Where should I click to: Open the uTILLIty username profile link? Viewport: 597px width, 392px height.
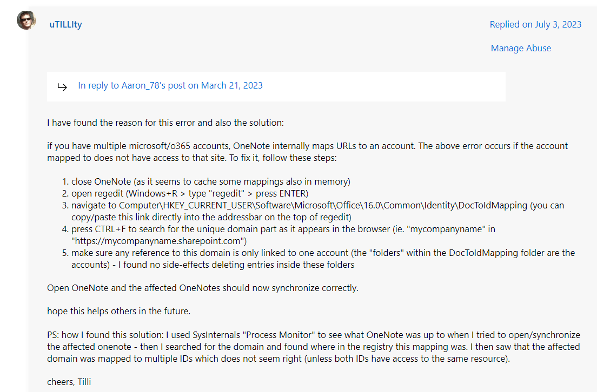coord(65,24)
